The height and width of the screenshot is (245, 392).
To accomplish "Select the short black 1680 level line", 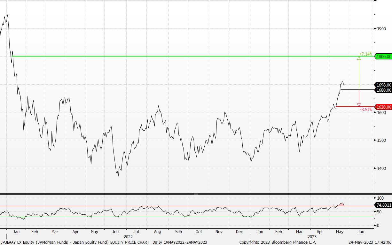I will tap(357, 90).
